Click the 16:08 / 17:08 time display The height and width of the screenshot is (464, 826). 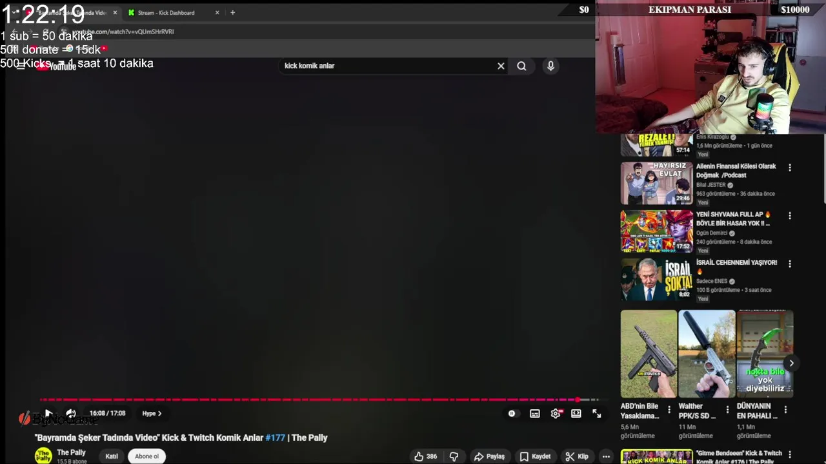tap(107, 414)
